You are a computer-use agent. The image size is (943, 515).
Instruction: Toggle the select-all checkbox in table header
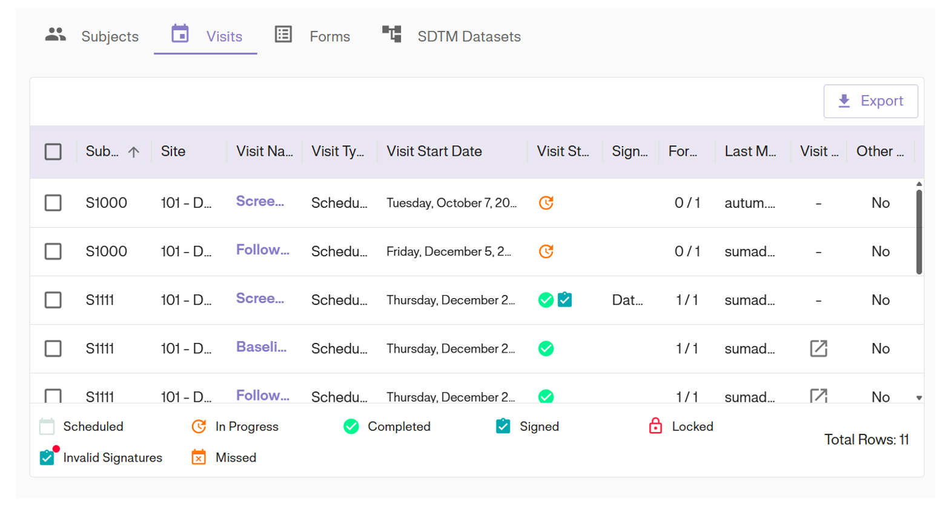(x=53, y=151)
